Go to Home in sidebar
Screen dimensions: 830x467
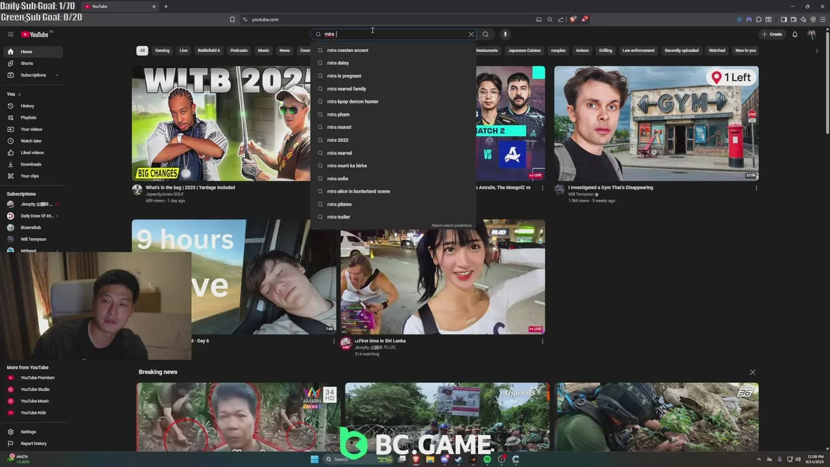(x=34, y=52)
